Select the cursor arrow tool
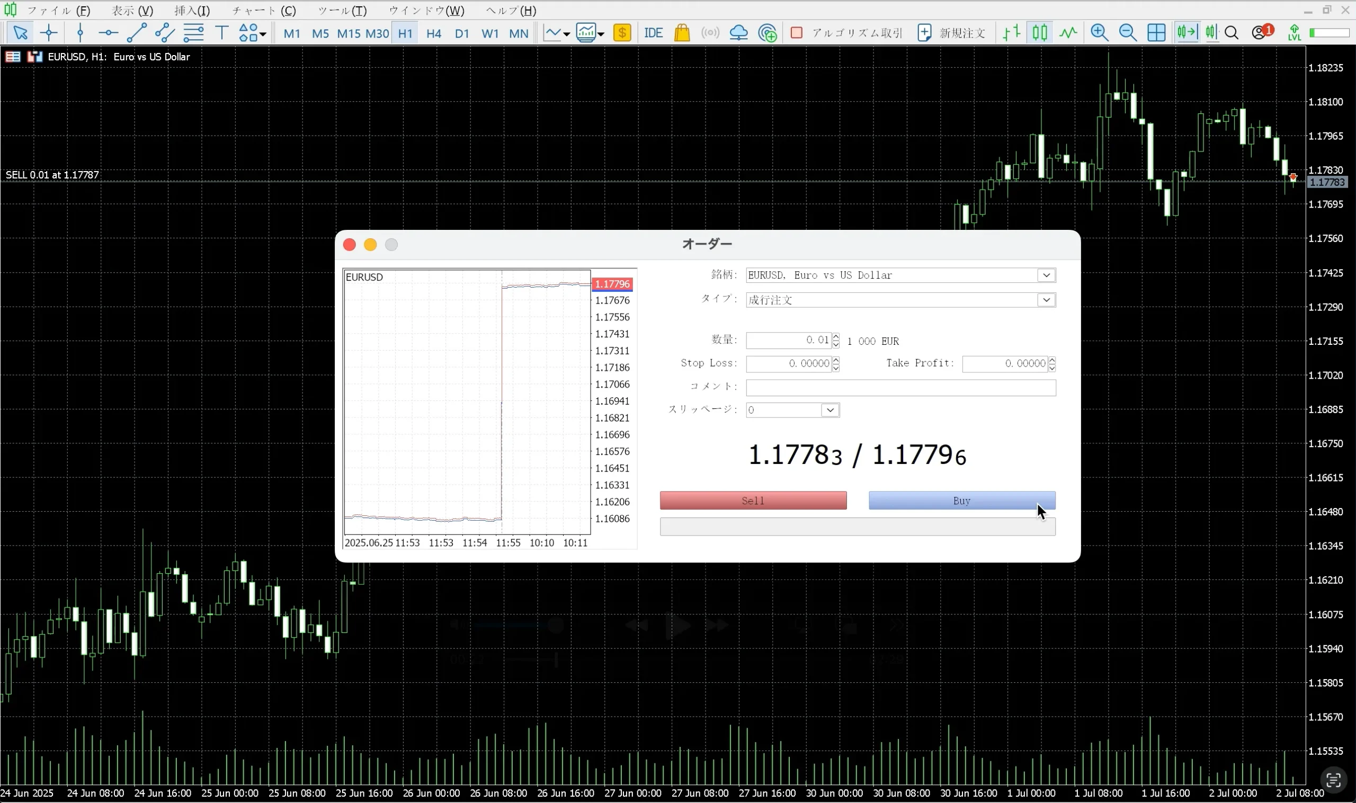The height and width of the screenshot is (803, 1356). [20, 33]
